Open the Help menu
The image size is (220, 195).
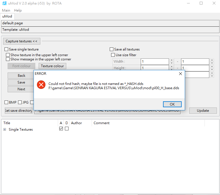point(18,10)
